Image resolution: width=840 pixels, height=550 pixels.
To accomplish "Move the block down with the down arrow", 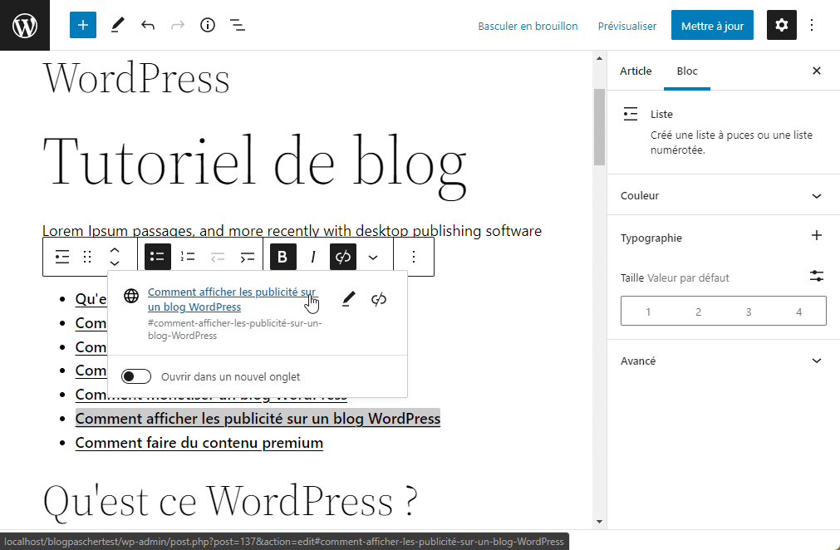I will pos(114,263).
